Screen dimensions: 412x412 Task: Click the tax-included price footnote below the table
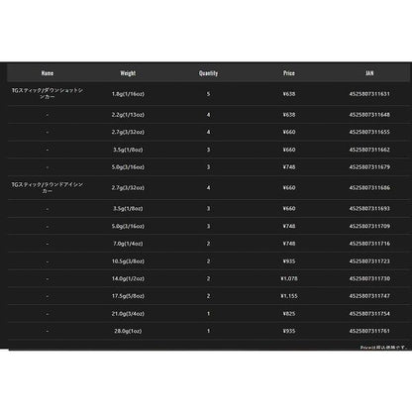(383, 348)
